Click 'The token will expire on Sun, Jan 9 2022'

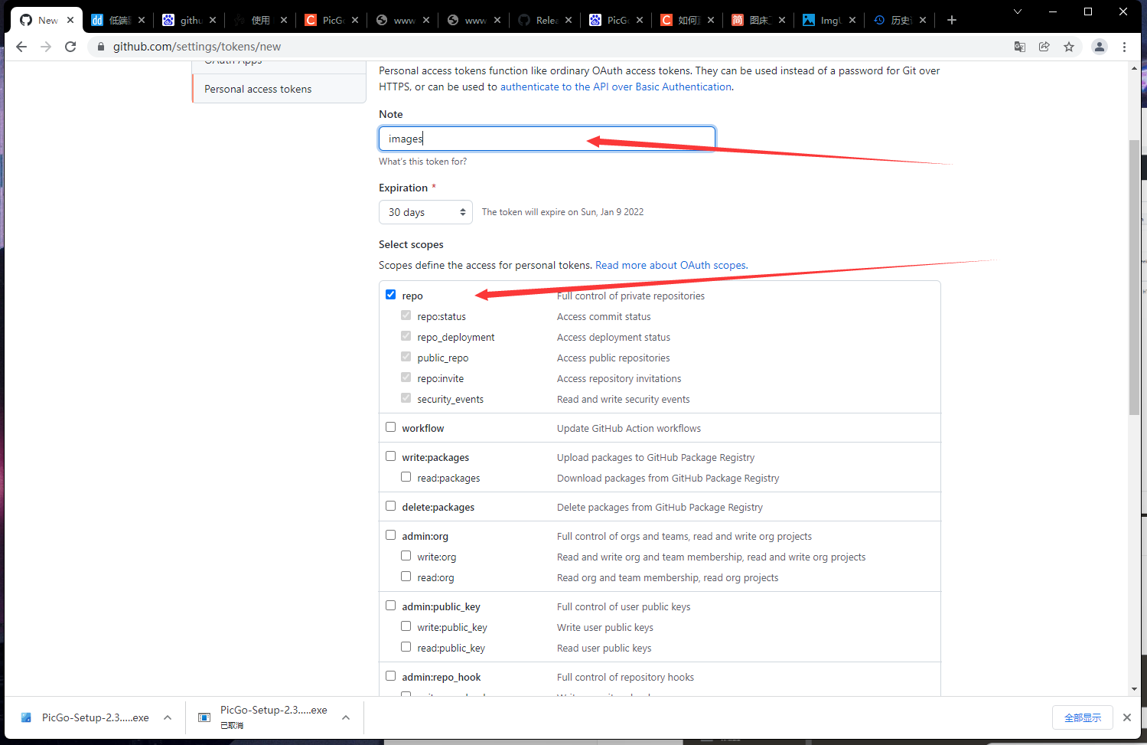click(562, 212)
